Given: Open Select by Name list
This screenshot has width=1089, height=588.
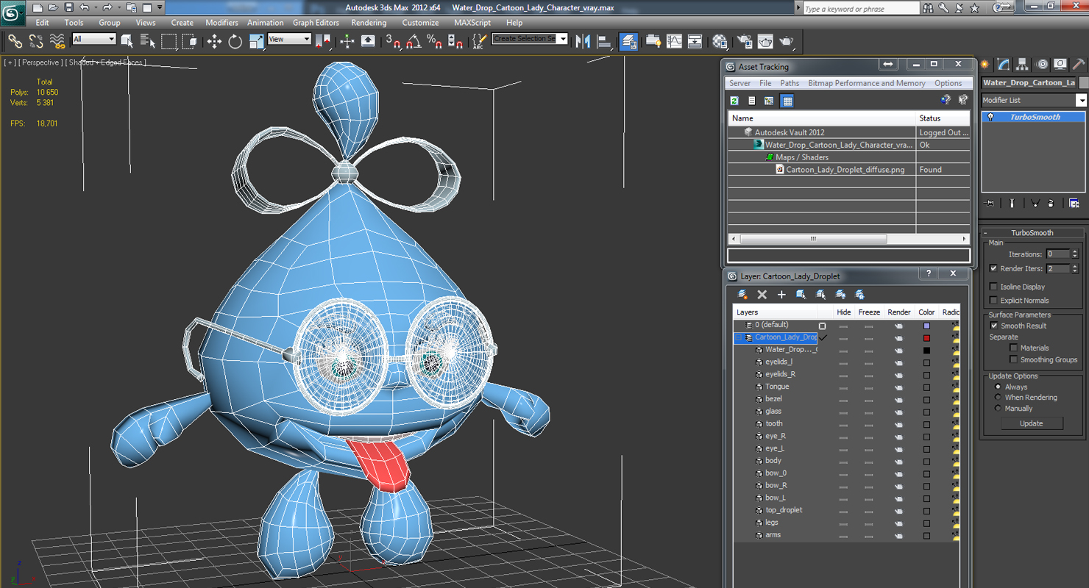Looking at the screenshot, I should tap(147, 41).
